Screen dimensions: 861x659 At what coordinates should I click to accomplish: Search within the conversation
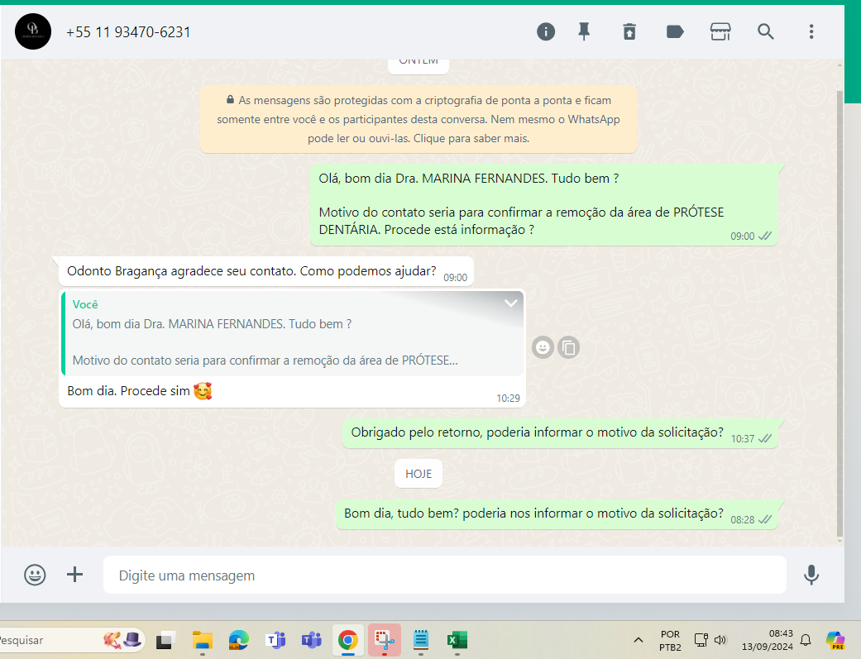point(765,32)
